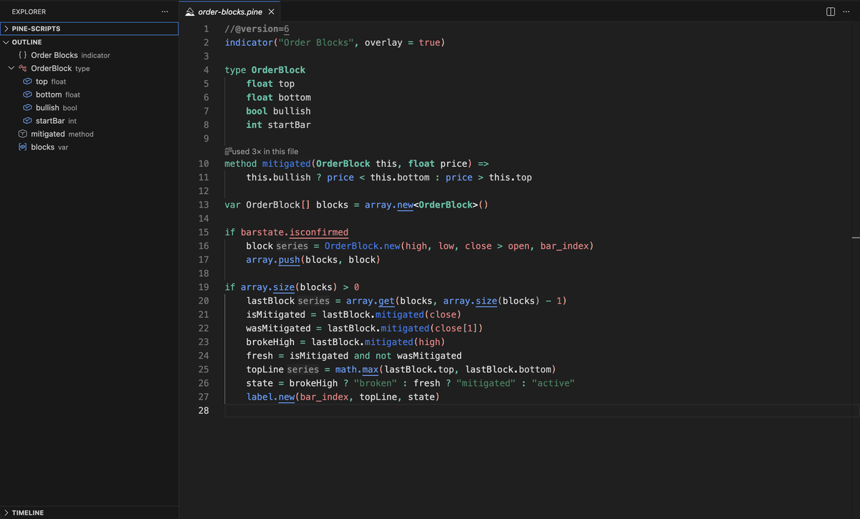Open Explorer more actions ellipsis menu
The image size is (860, 519).
165,12
